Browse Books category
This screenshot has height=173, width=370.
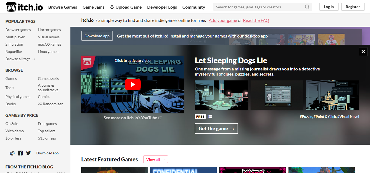tap(11, 104)
